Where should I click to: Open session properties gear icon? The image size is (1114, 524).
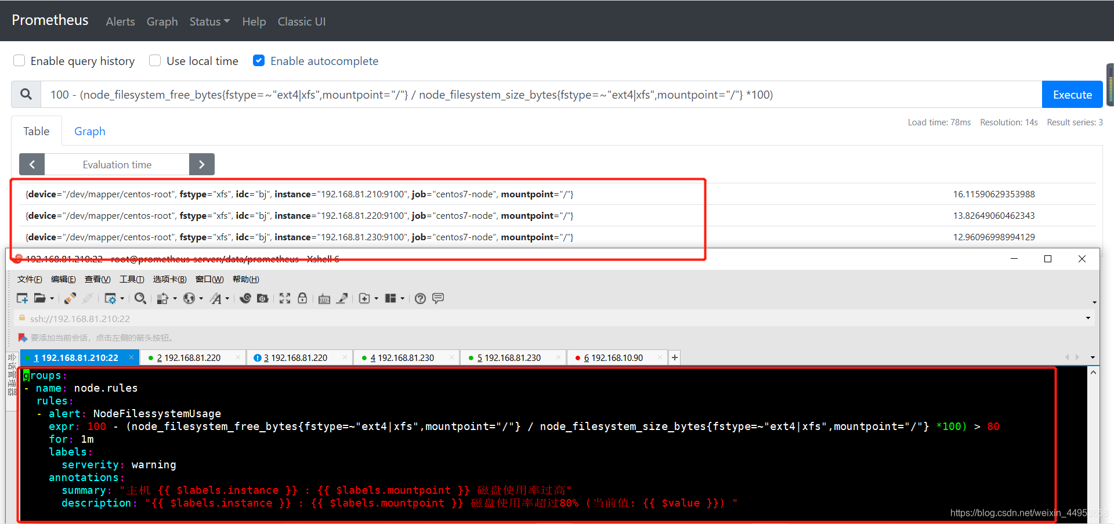pos(110,298)
